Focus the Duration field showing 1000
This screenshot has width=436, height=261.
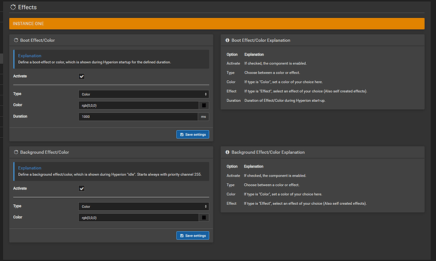pos(138,117)
